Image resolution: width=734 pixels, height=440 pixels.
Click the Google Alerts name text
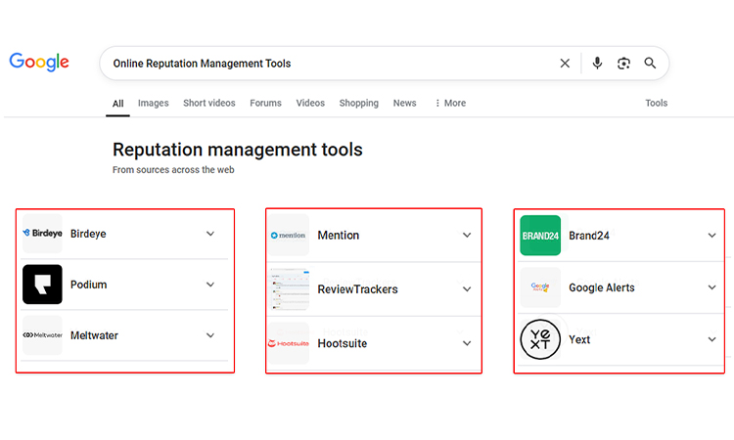pyautogui.click(x=602, y=287)
